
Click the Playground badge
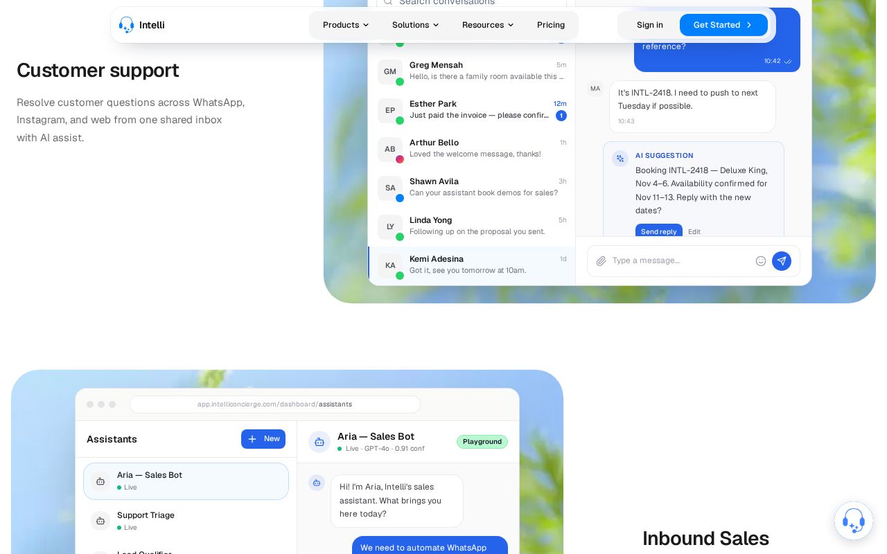482,442
